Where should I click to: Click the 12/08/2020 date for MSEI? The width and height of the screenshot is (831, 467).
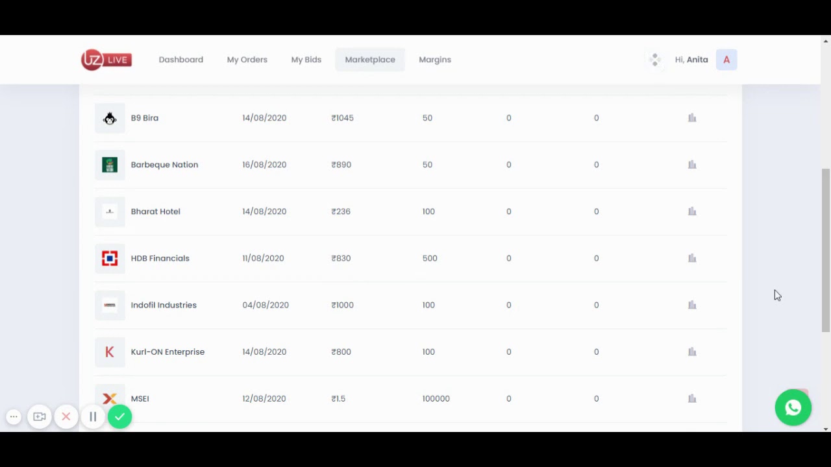coord(264,398)
